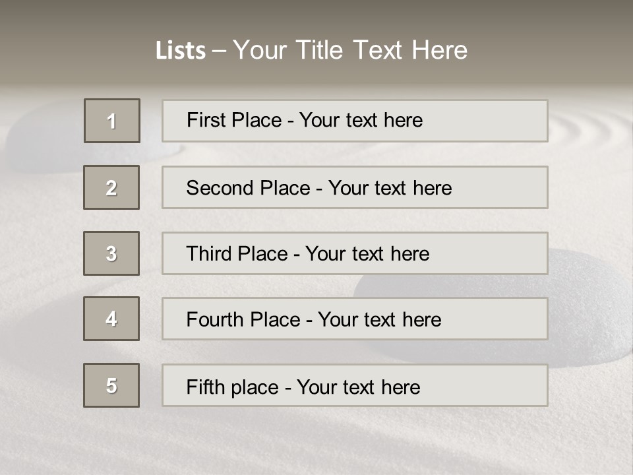The width and height of the screenshot is (633, 475).
Task: Click the word 'First' in the top text box
Action: (205, 120)
